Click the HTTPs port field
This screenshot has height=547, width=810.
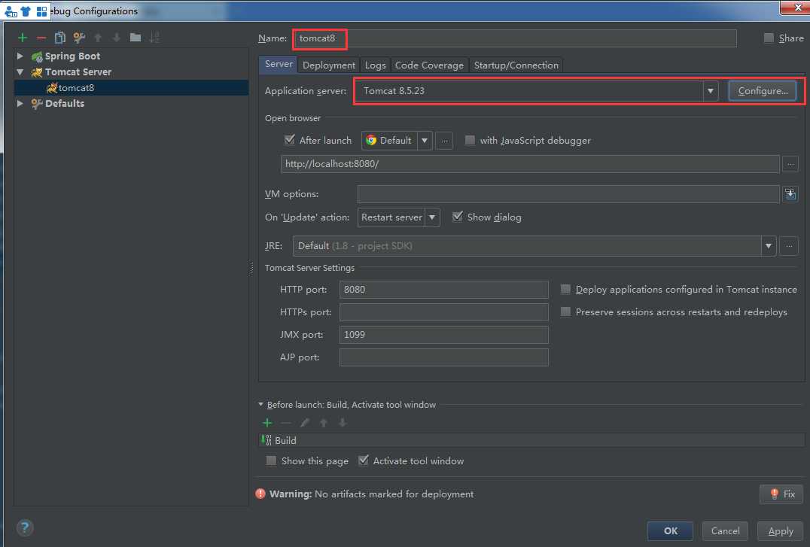443,312
